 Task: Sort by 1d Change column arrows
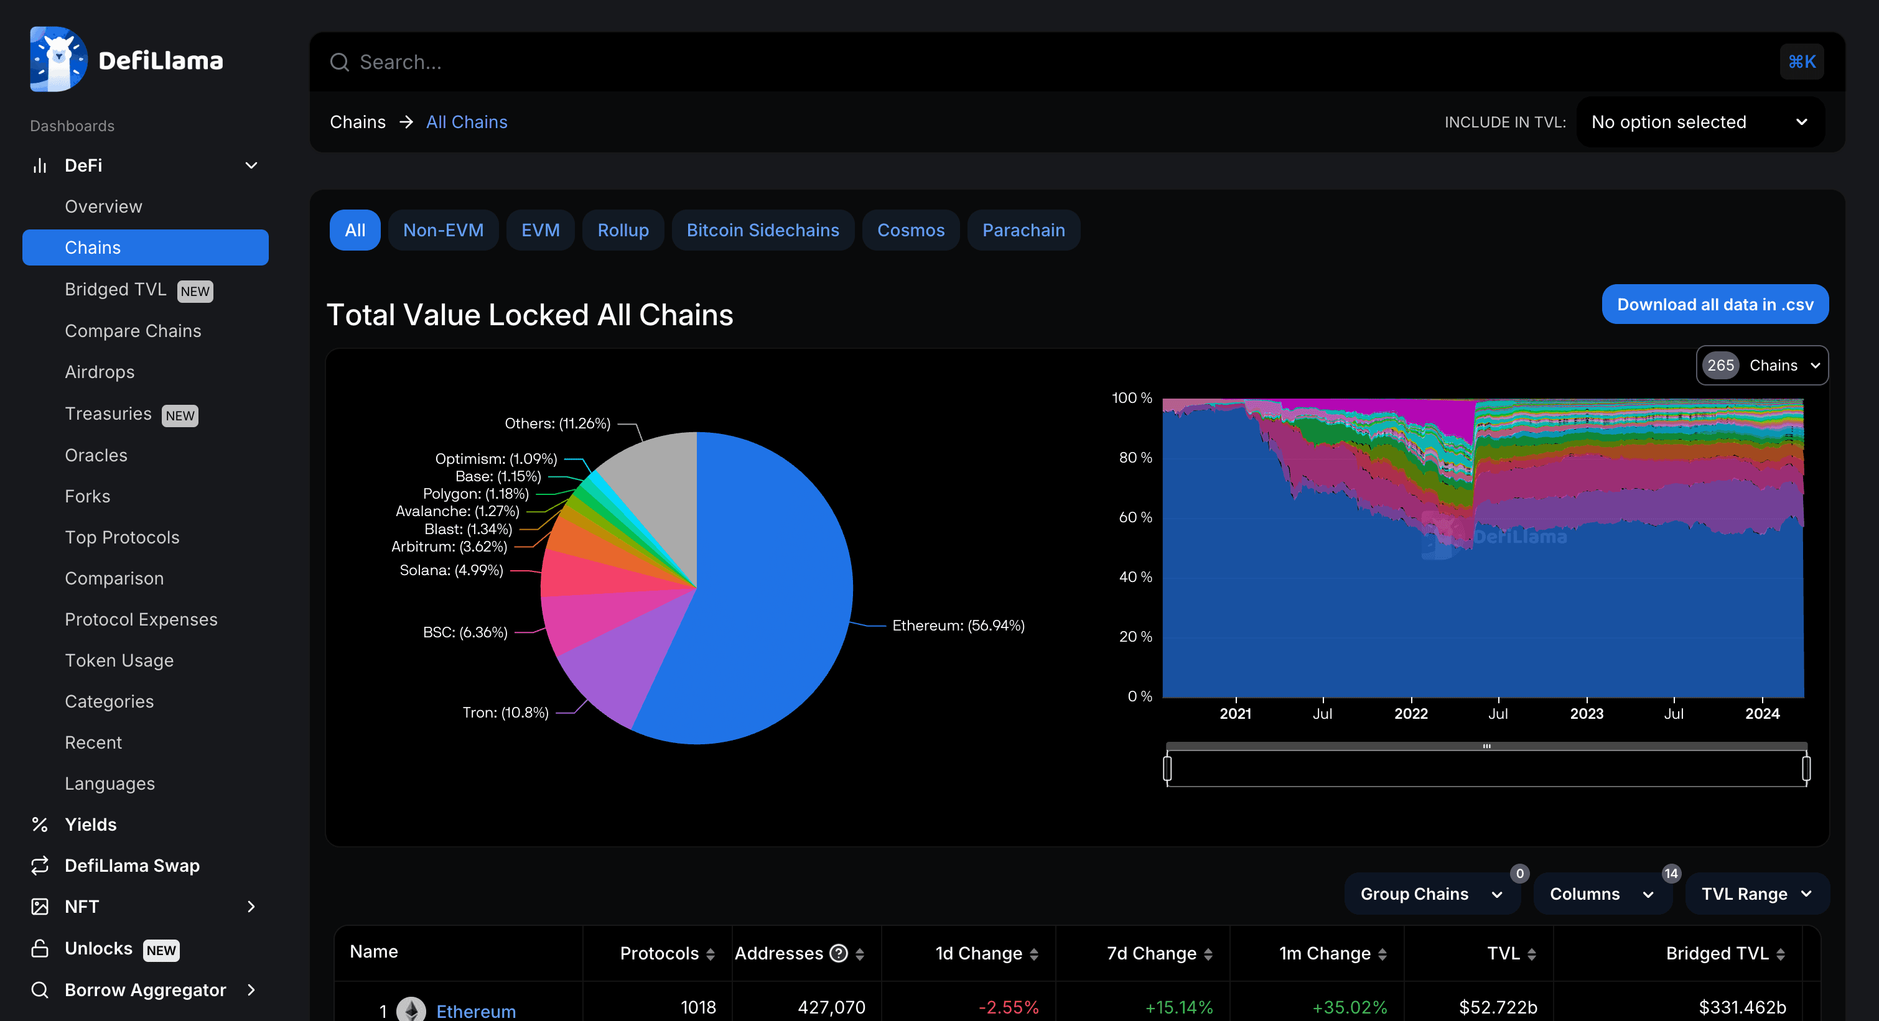pyautogui.click(x=1033, y=954)
